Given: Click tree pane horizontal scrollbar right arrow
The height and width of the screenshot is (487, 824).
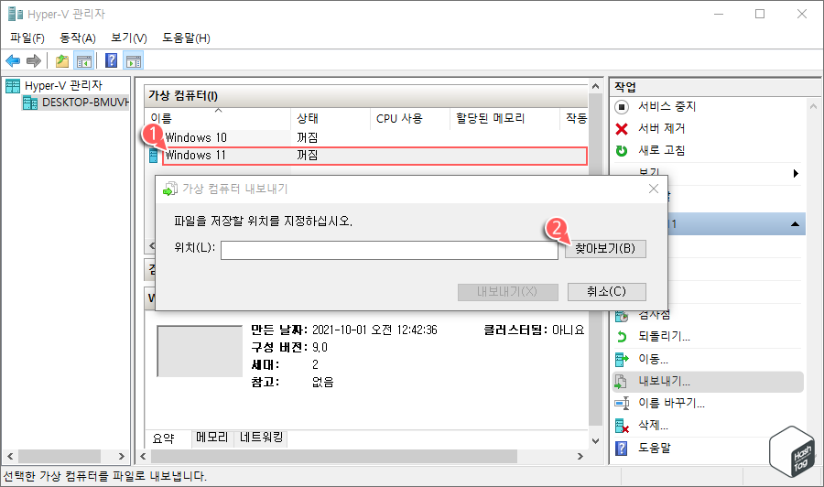Looking at the screenshot, I should pos(122,457).
